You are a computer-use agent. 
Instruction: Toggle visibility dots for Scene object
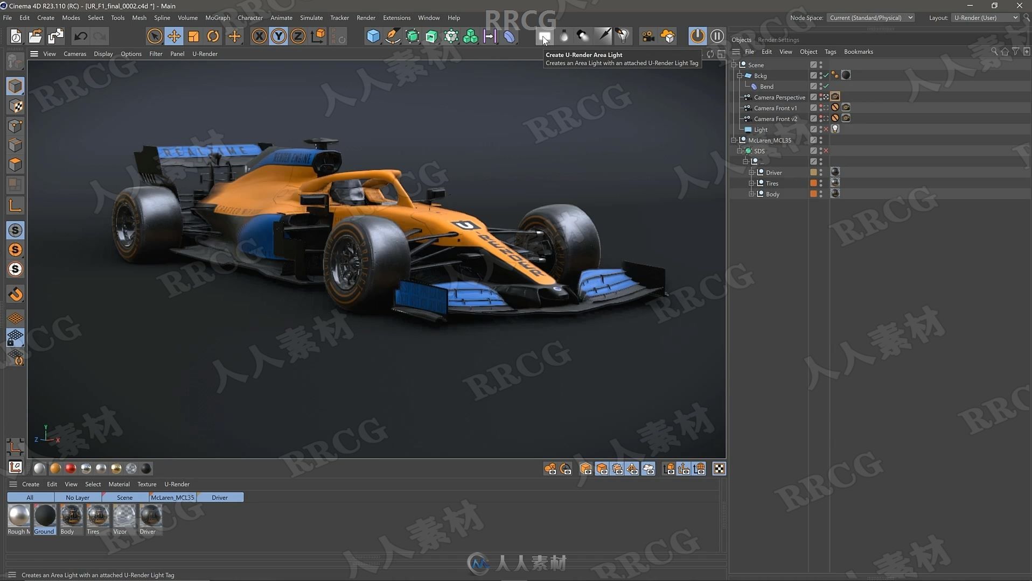(x=821, y=65)
